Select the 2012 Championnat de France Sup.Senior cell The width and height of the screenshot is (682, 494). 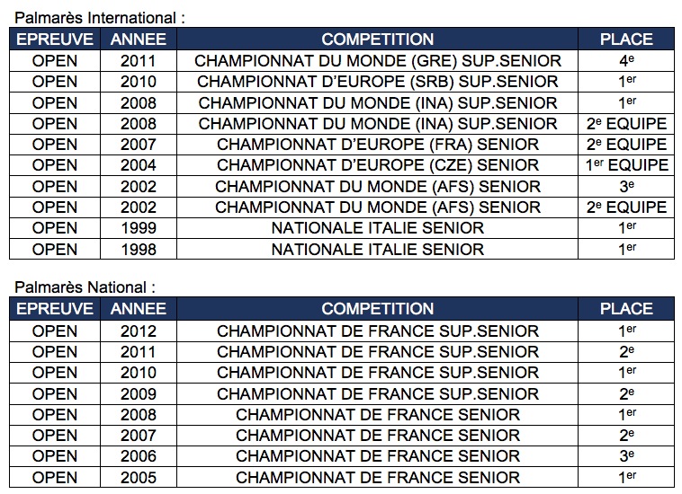pyautogui.click(x=378, y=331)
